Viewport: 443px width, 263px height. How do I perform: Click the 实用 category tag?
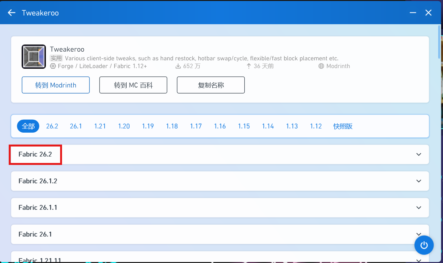[56, 58]
